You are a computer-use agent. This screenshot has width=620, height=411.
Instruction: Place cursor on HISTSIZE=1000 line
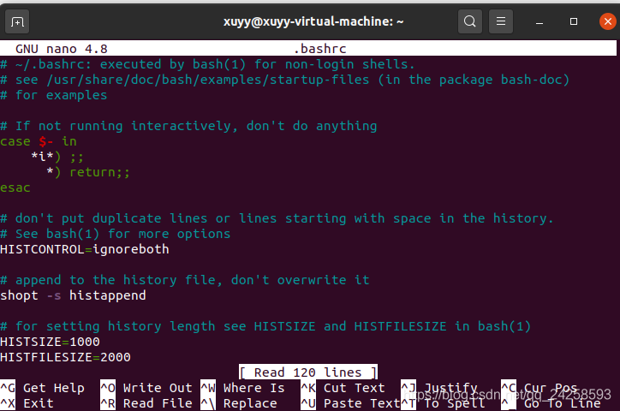point(50,342)
